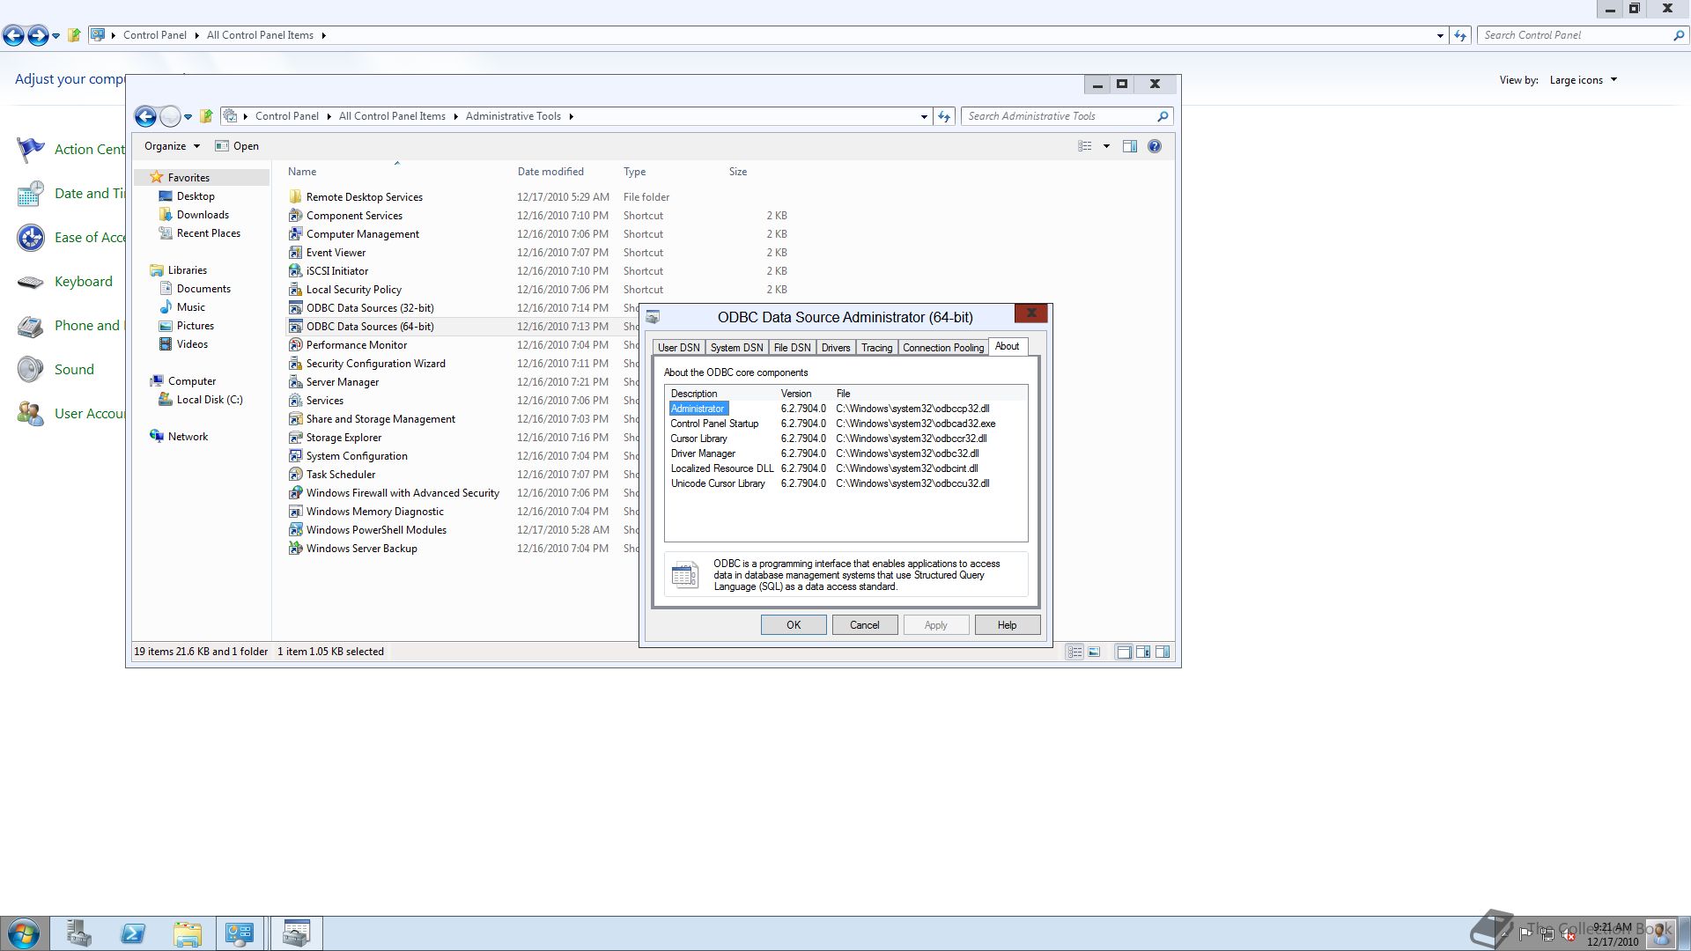Select Performance Monitor in file list
The width and height of the screenshot is (1691, 951).
coord(357,345)
